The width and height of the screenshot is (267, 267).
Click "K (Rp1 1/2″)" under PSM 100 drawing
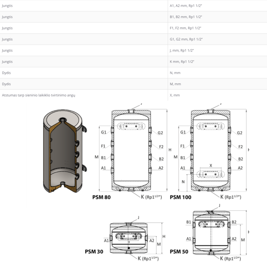231,197
